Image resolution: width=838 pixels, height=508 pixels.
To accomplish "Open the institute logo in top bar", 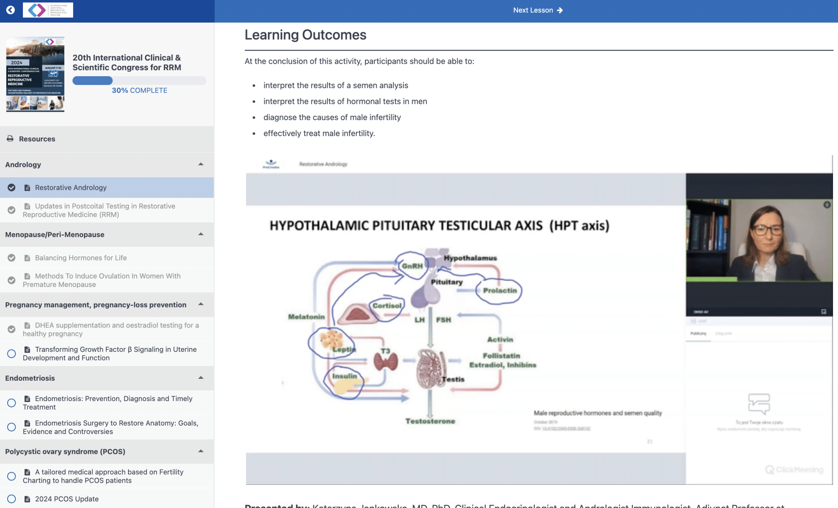I will tap(47, 10).
